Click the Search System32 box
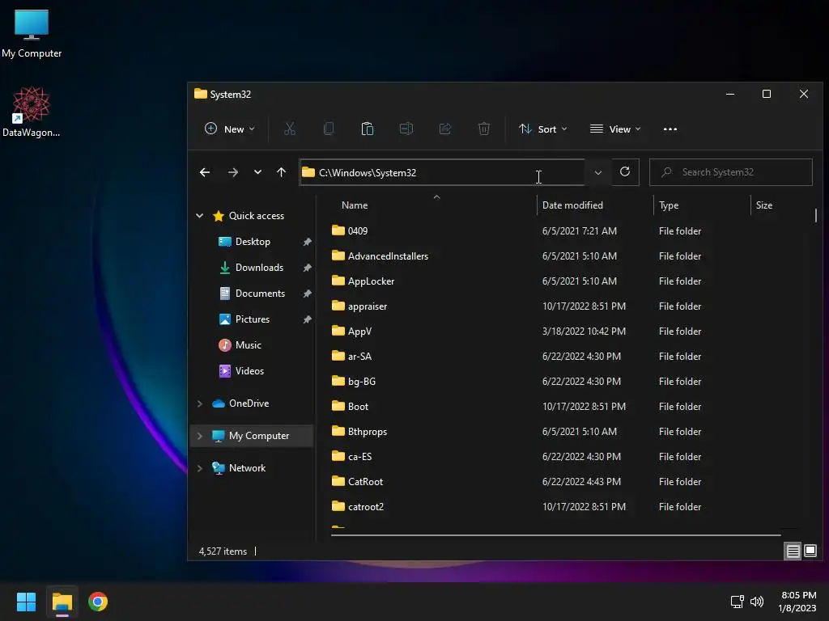829x621 pixels. (731, 172)
